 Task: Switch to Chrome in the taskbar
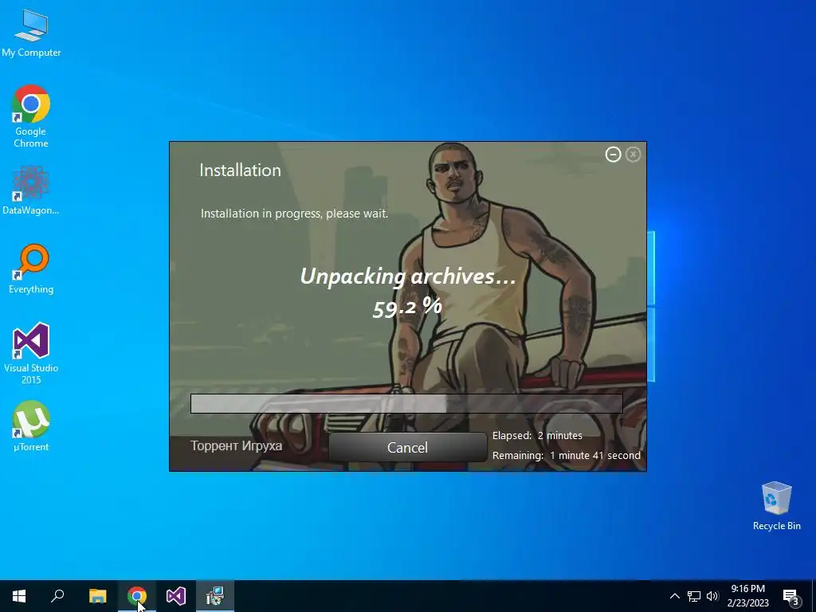click(x=137, y=596)
